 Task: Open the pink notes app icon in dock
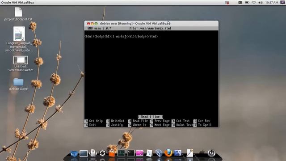coord(140,153)
